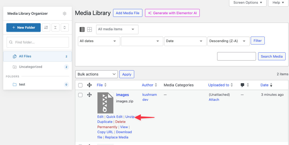289x145 pixels.
Task: Click the Duplicate row action
Action: coord(105,122)
